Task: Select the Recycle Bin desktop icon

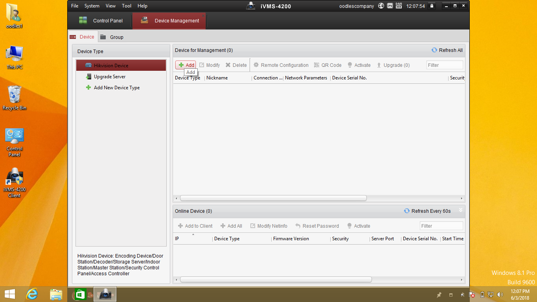Action: (15, 98)
